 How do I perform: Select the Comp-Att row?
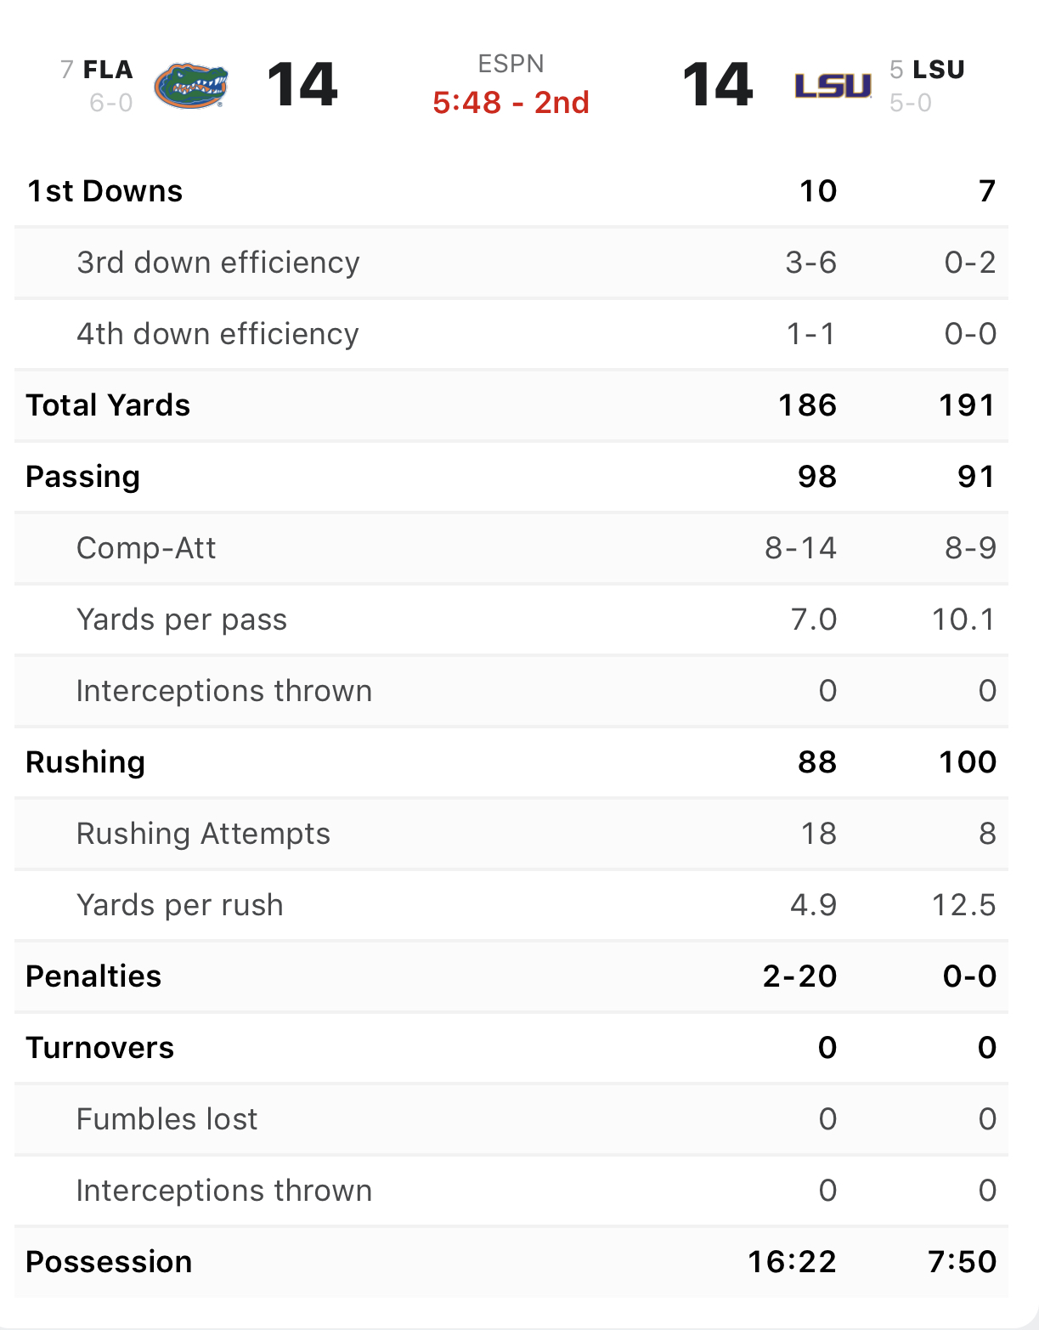[511, 548]
